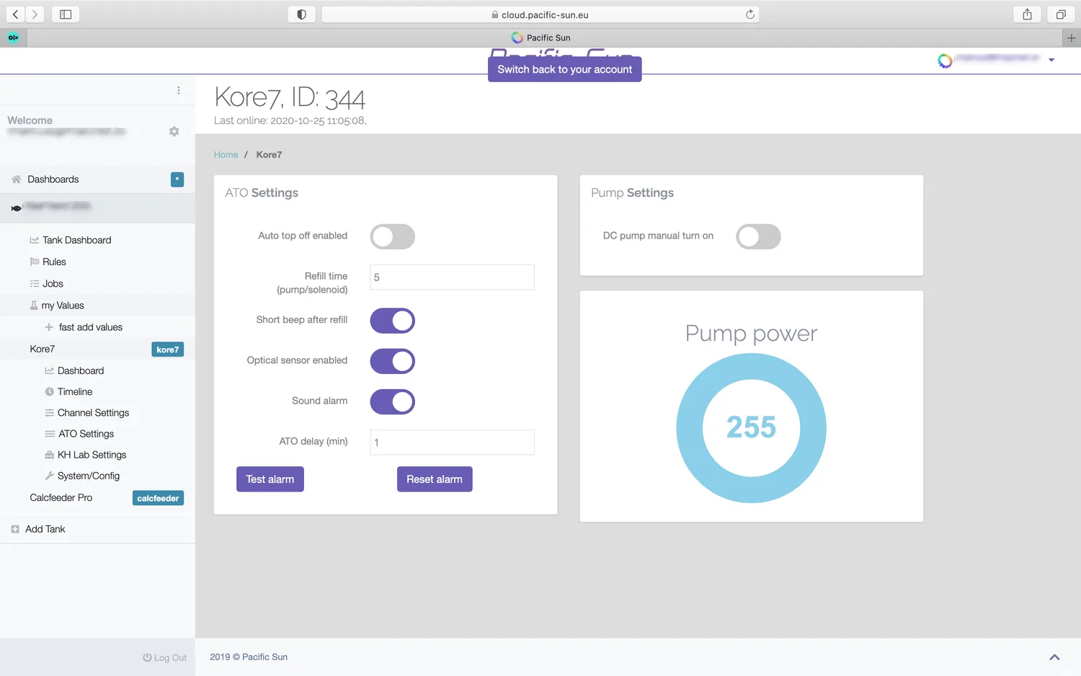1081x676 pixels.
Task: Open the Safari share icon
Action: (1027, 14)
